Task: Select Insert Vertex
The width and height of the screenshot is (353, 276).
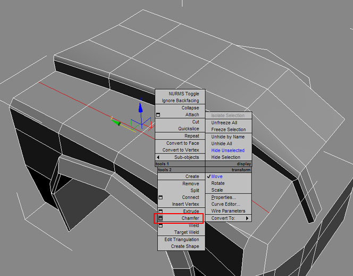Action: (x=186, y=204)
